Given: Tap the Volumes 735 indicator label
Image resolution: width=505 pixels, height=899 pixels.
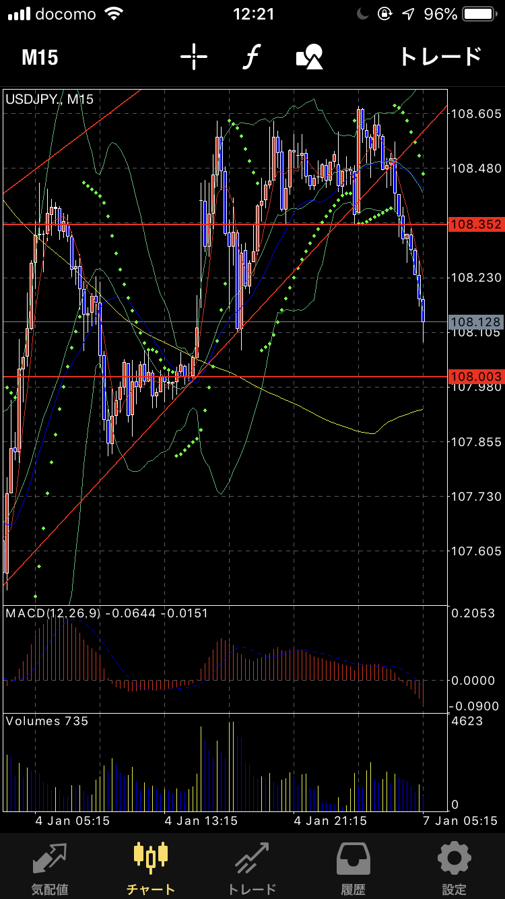Looking at the screenshot, I should point(47,721).
